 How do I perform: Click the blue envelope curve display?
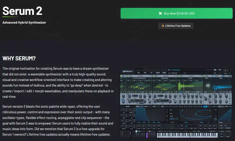(x=150, y=115)
